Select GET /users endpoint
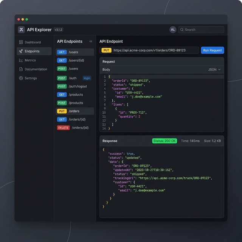 click(75, 52)
